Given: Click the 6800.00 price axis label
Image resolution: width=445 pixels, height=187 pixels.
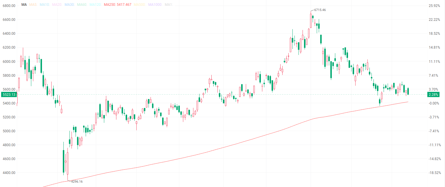Looking at the screenshot, I should pyautogui.click(x=9, y=6).
